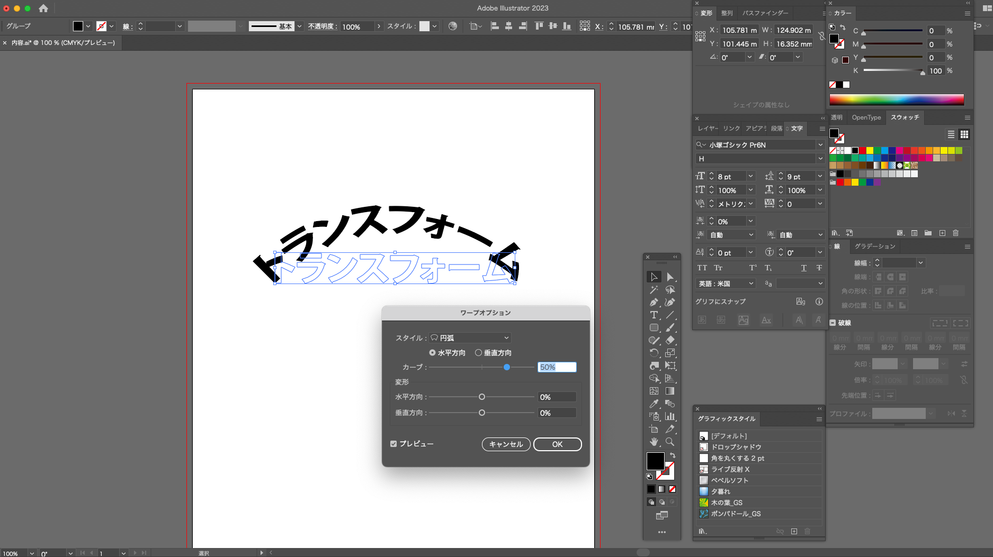Open the 英語：米国 language dropdown

coord(724,283)
